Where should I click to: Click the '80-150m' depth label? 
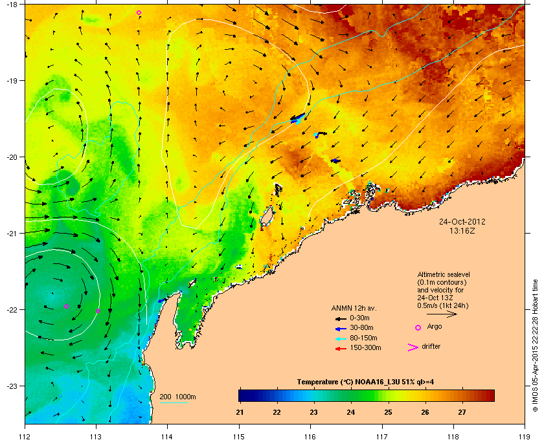363,338
